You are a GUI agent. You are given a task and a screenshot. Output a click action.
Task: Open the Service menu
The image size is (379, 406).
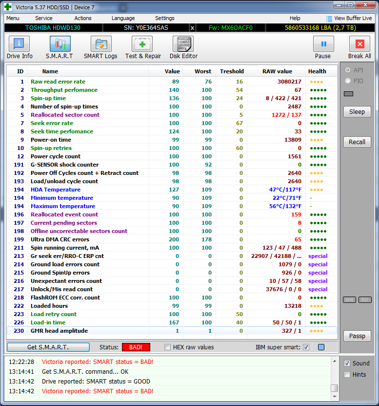[x=44, y=18]
